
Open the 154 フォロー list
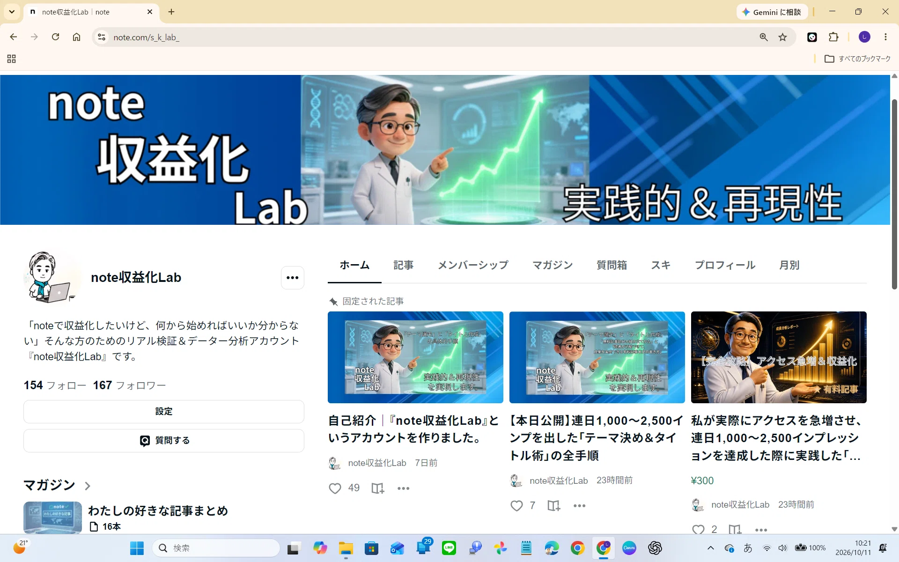click(x=55, y=385)
